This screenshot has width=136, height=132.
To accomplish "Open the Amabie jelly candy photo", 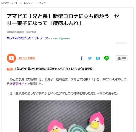I will click(x=65, y=116).
